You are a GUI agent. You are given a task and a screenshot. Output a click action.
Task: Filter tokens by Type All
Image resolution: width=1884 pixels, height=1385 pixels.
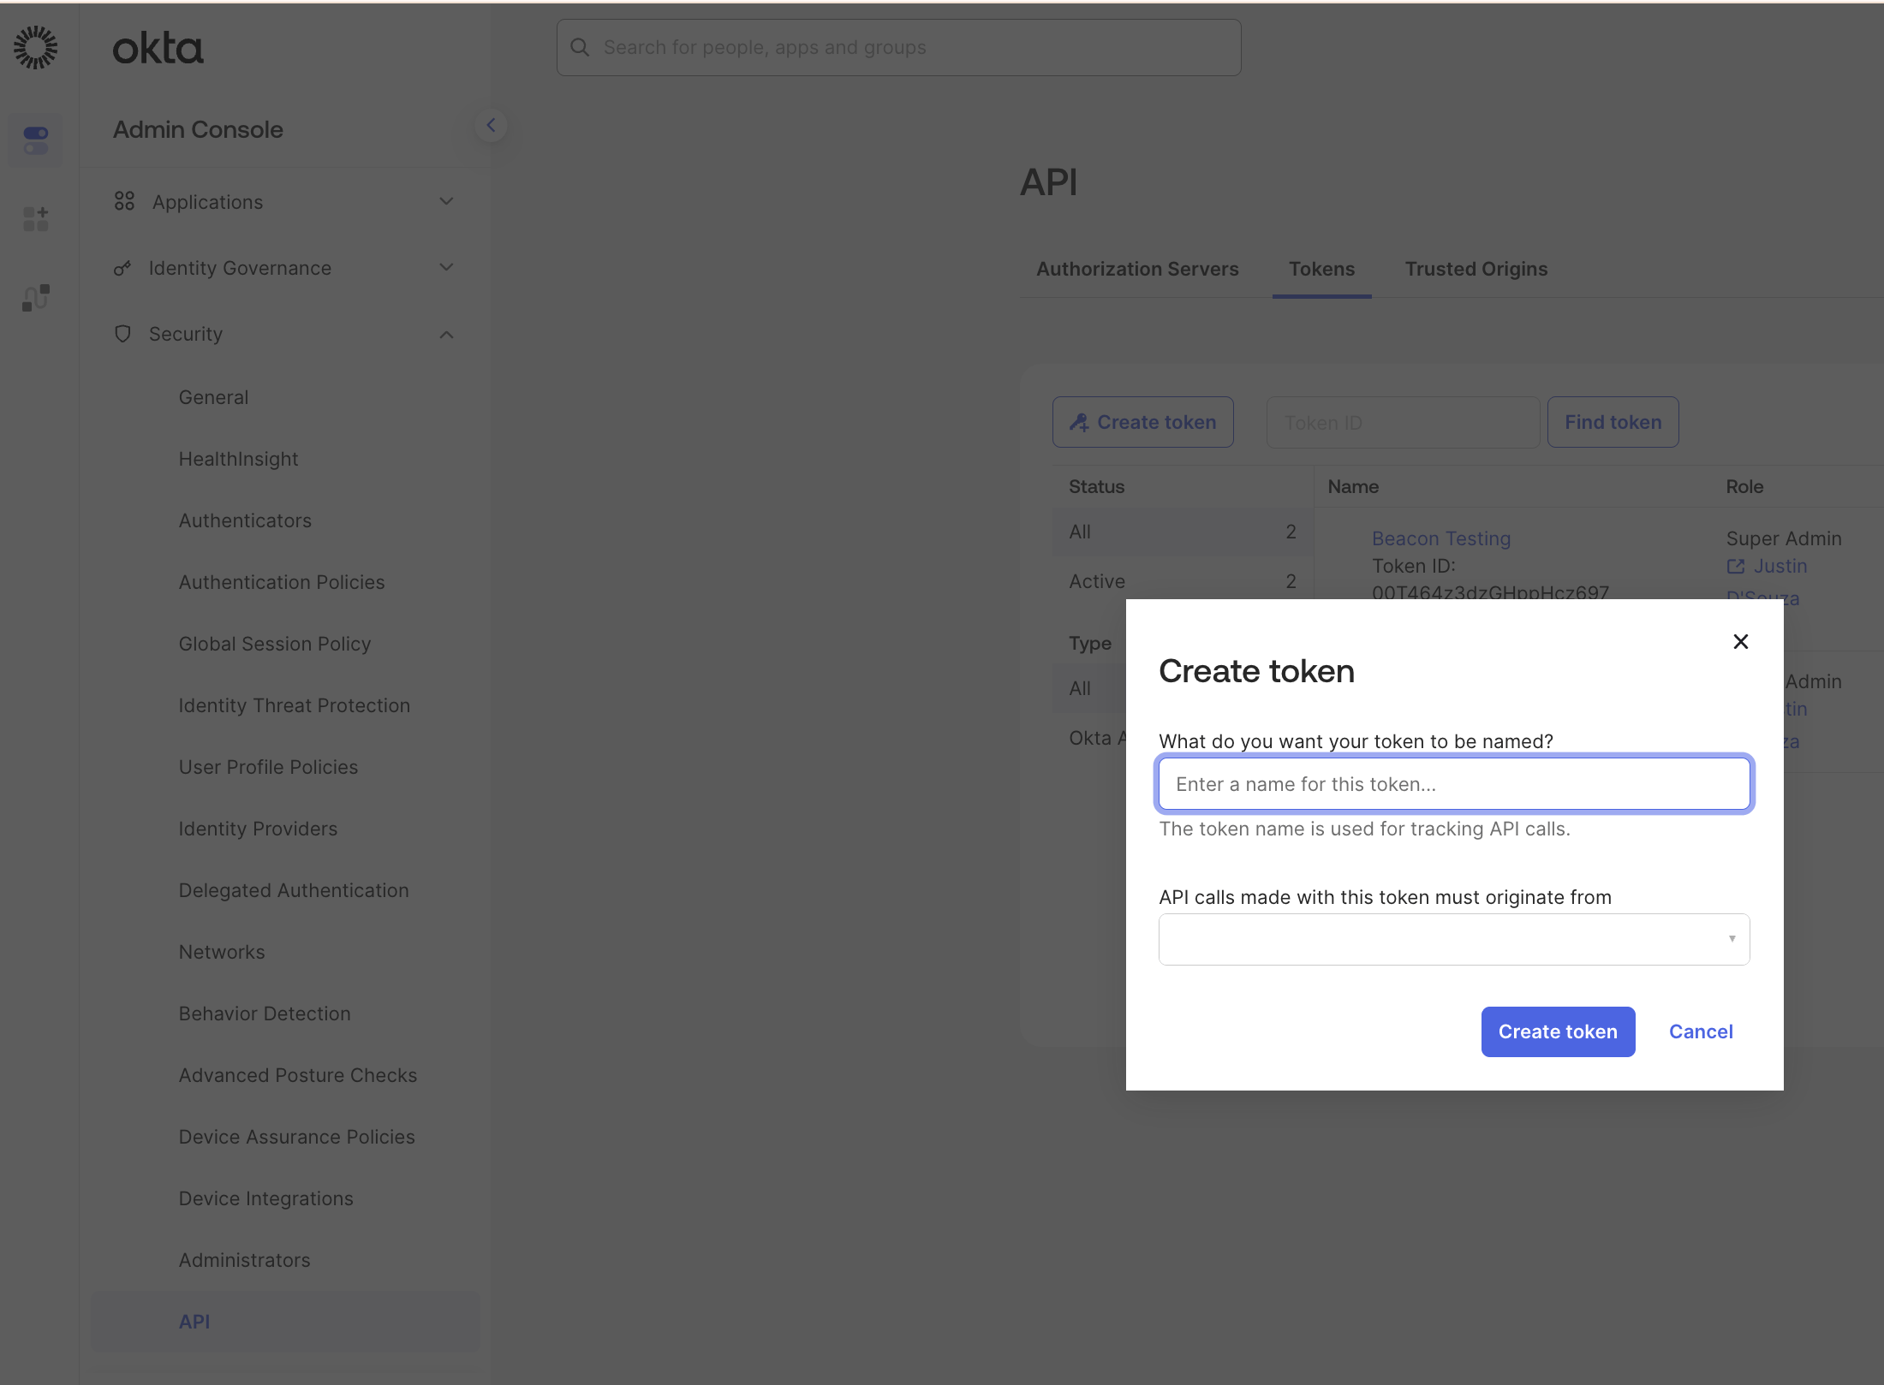coord(1089,688)
